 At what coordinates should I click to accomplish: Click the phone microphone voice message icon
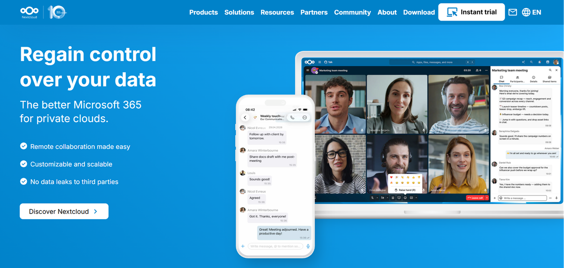[308, 246]
